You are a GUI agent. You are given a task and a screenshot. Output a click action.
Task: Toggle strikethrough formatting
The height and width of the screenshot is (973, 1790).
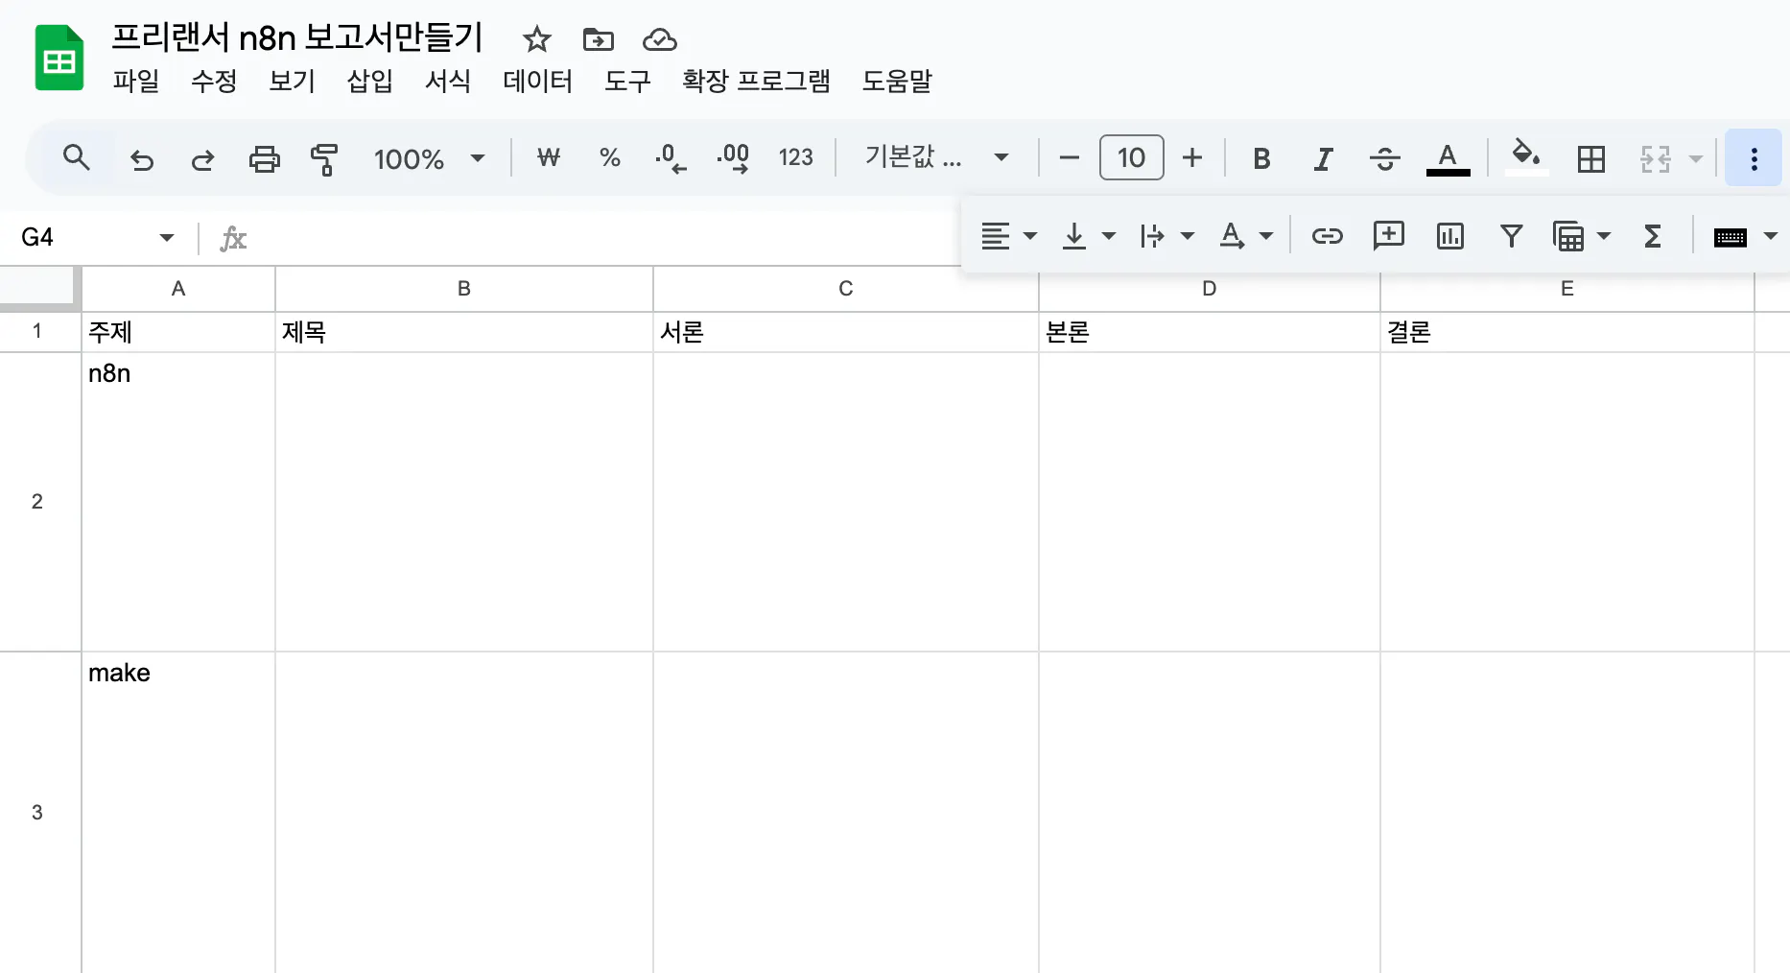tap(1384, 158)
